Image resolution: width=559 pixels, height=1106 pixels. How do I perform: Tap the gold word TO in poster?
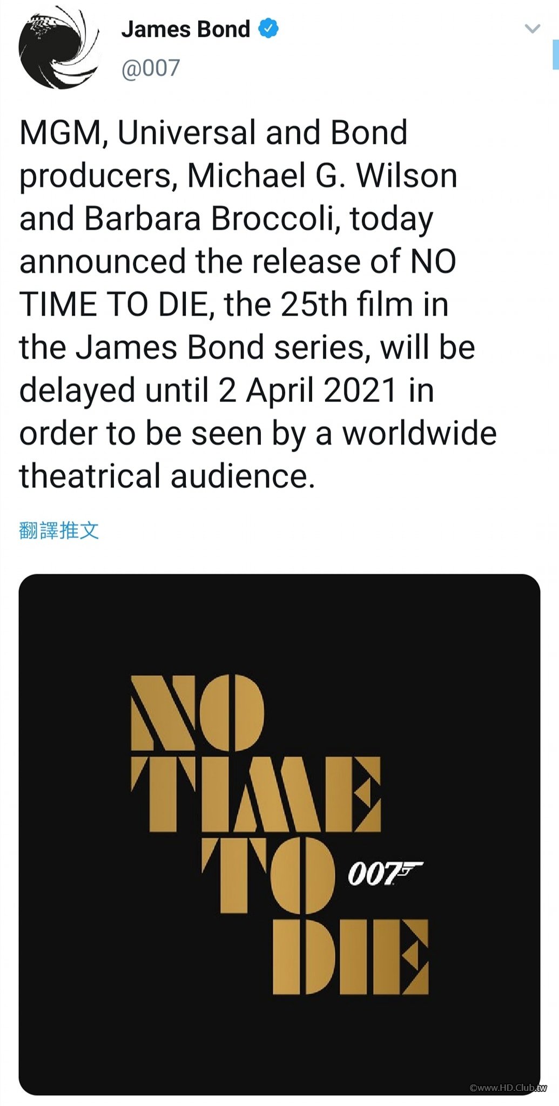click(268, 875)
